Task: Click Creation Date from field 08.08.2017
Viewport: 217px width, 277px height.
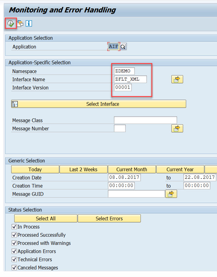Action: [124, 177]
